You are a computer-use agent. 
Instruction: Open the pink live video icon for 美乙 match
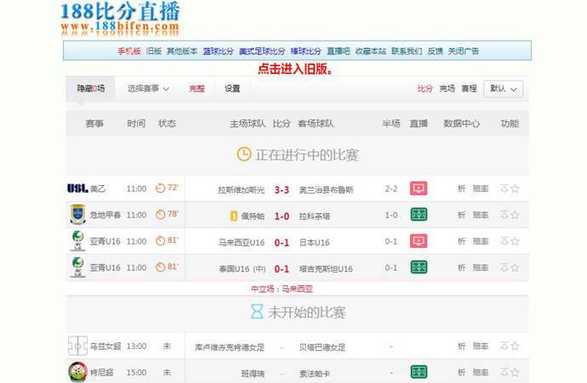pos(419,189)
